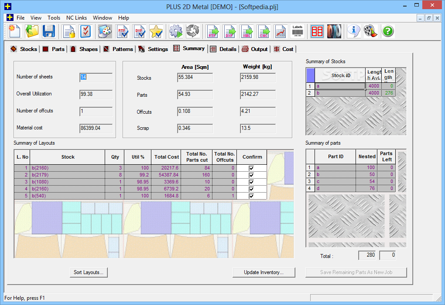Click the locked document icon
Viewport: 445px width, 305px height.
69,31
